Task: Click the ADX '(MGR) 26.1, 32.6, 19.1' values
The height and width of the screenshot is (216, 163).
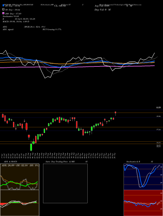Action: [35, 27]
